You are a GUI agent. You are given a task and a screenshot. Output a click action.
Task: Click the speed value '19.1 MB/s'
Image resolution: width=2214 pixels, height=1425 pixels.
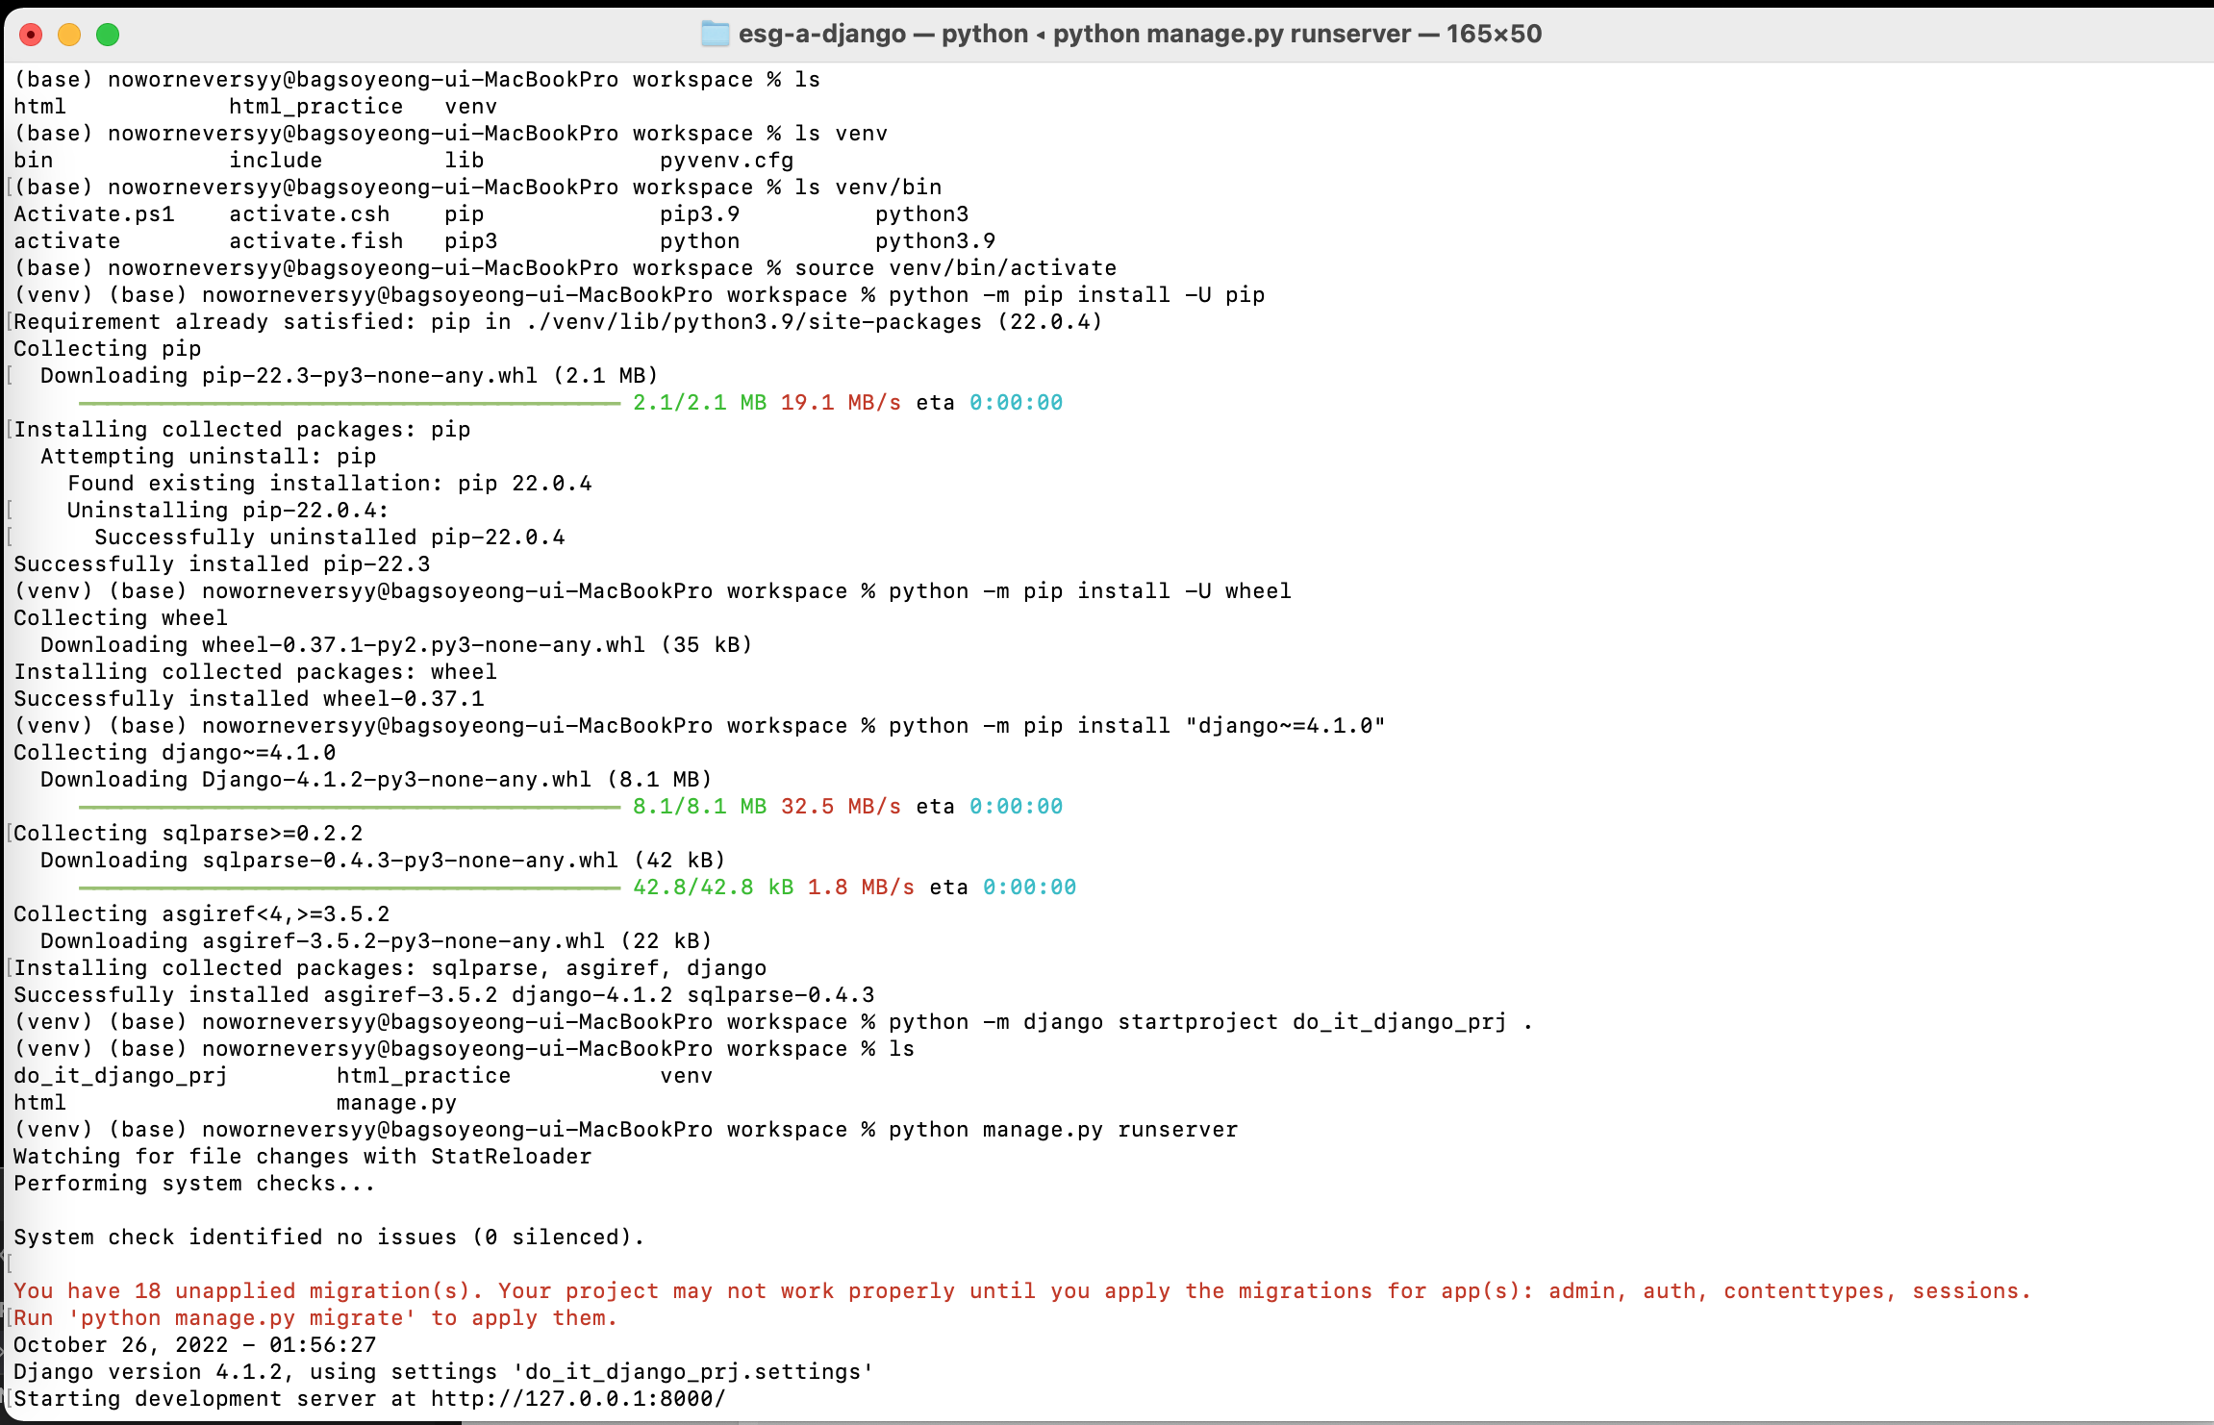841,403
